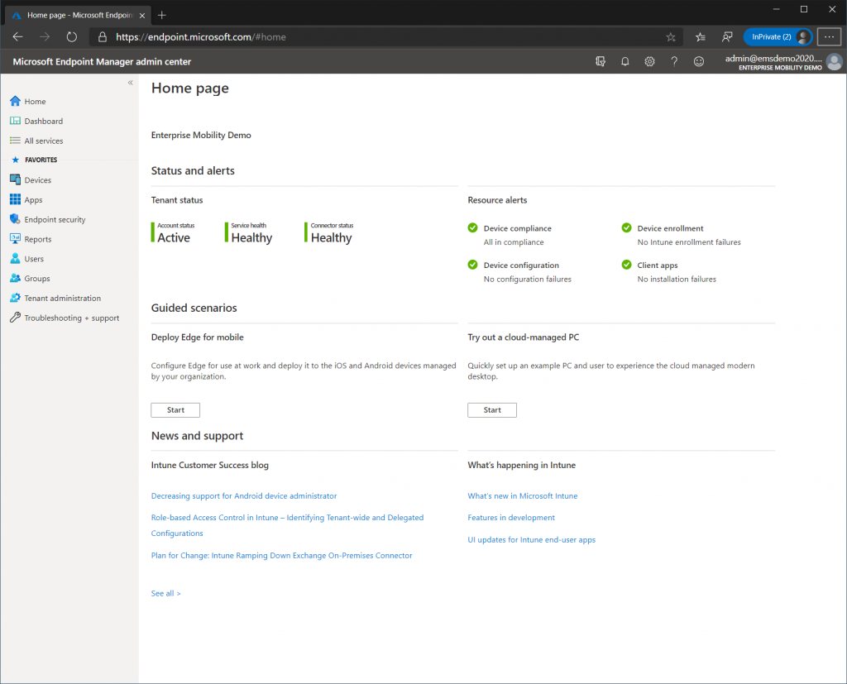
Task: Click the See all blog posts link
Action: click(x=165, y=593)
